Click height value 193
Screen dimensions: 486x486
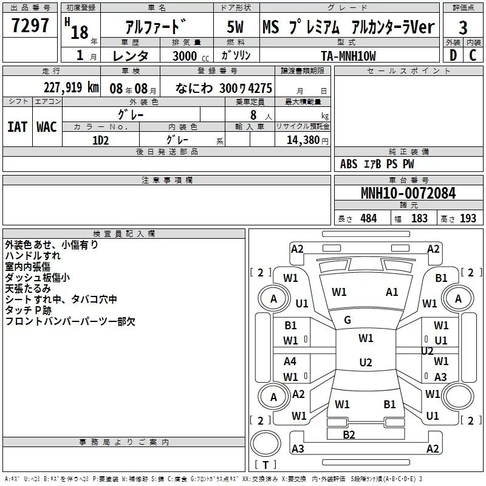(468, 218)
